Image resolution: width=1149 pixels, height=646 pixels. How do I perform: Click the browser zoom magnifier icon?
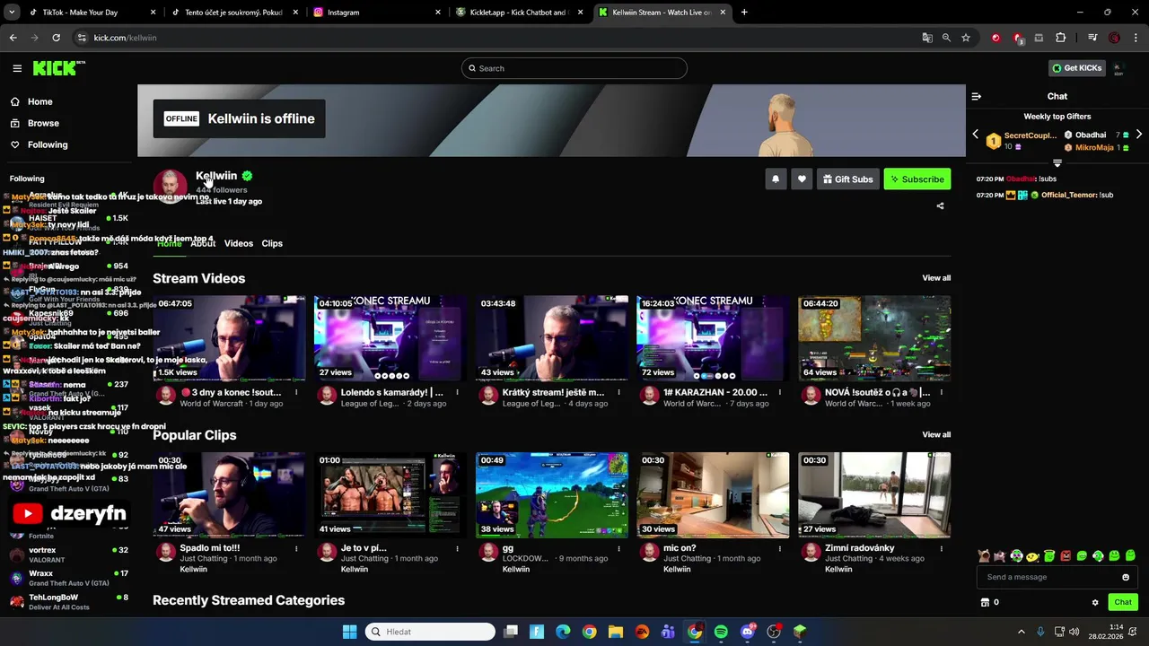(946, 38)
